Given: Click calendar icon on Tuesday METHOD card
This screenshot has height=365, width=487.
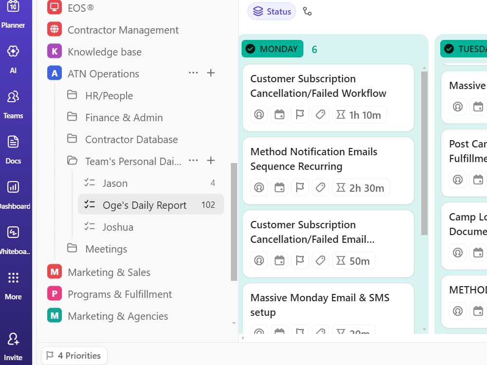Looking at the screenshot, I should pyautogui.click(x=478, y=311).
